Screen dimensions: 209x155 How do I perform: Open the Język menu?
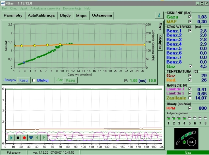tap(24, 8)
